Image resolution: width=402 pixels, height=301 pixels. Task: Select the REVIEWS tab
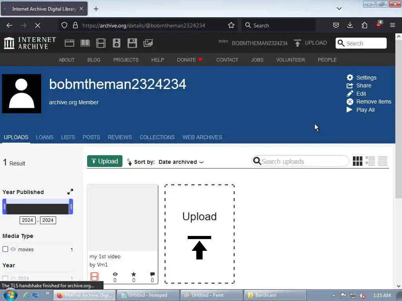120,137
